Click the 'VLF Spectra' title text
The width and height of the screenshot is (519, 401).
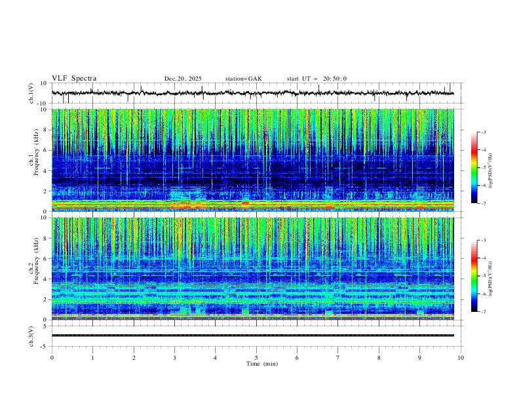click(x=74, y=79)
